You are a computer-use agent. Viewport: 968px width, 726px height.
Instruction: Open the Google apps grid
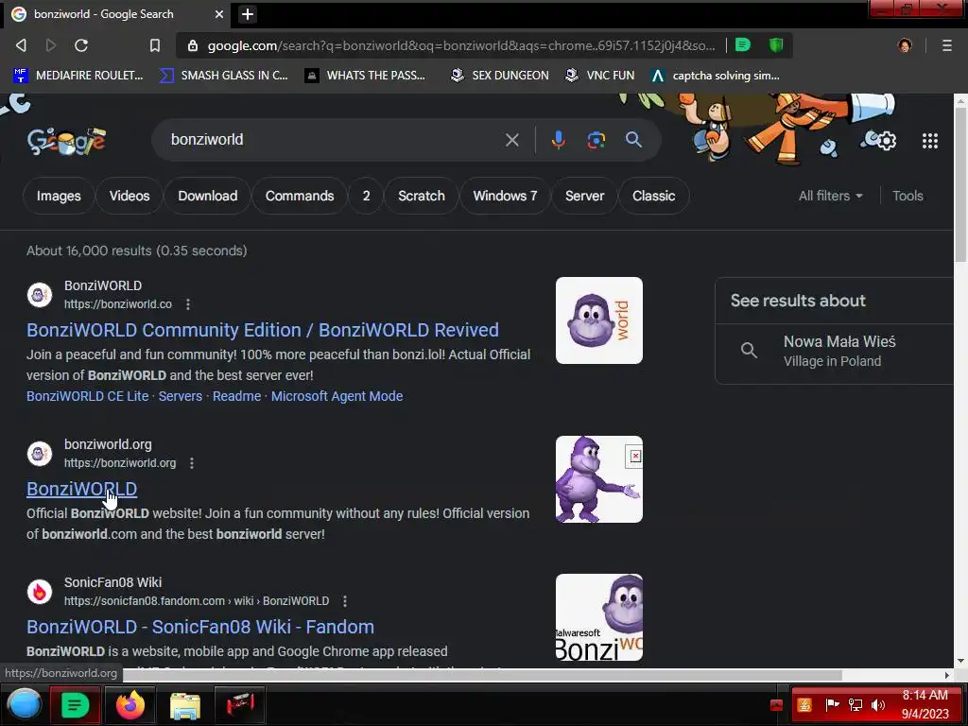[930, 141]
